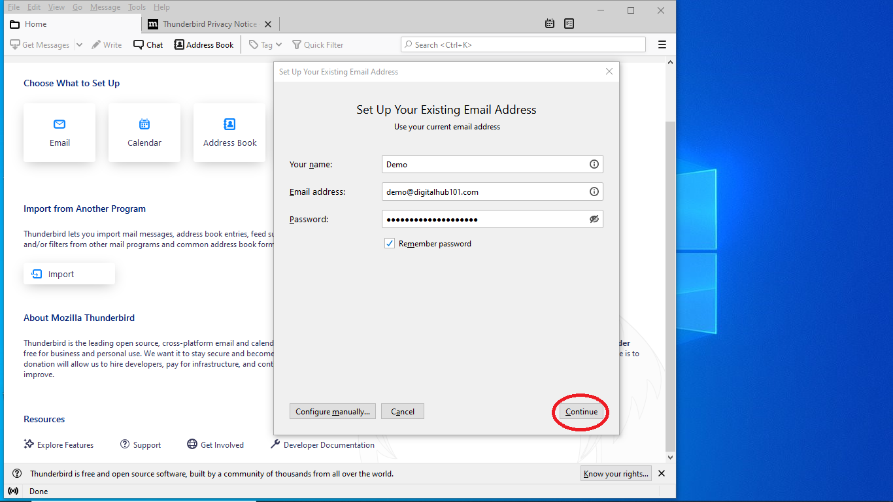
Task: Select the Calendar setup card
Action: point(144,133)
